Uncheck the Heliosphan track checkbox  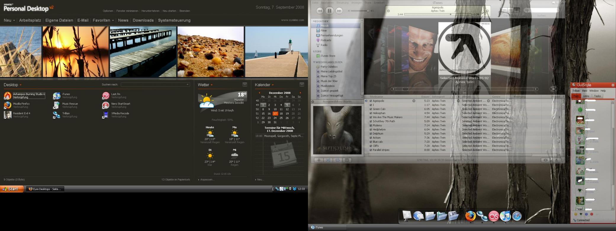tap(371, 113)
